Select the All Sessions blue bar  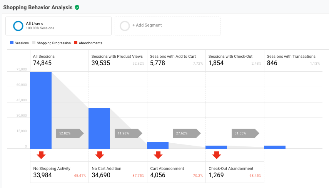tap(41, 110)
